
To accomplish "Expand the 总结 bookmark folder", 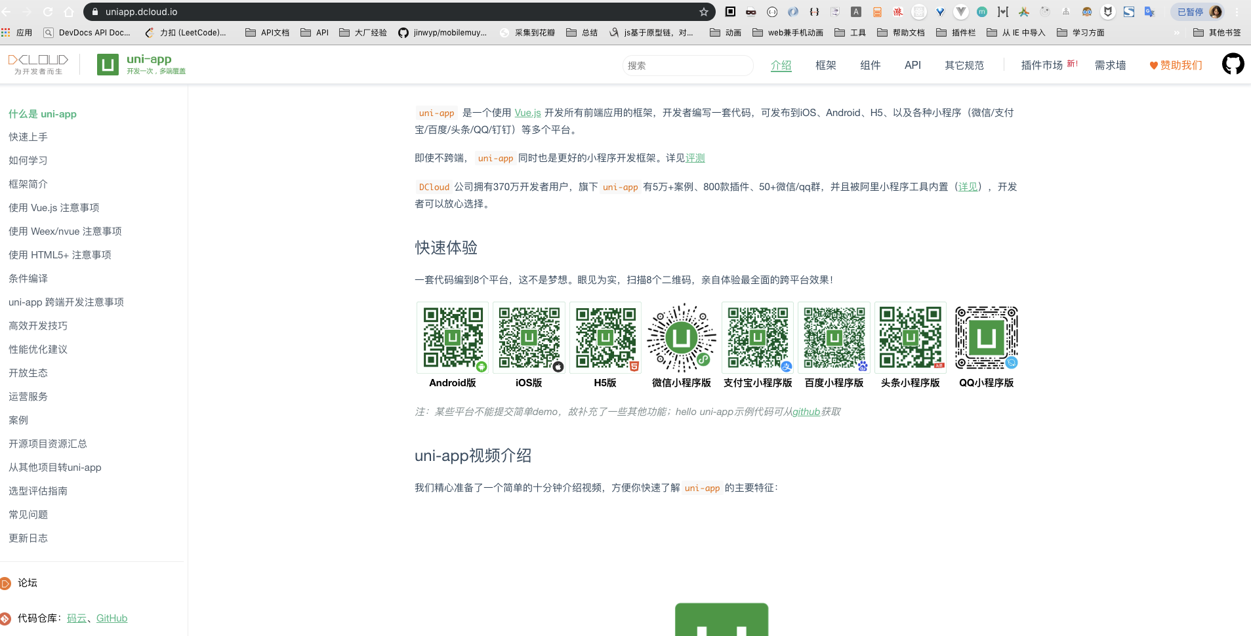I will click(x=582, y=32).
